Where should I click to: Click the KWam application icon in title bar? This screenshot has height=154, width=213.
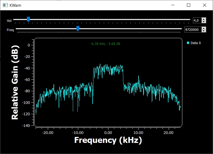(5, 5)
